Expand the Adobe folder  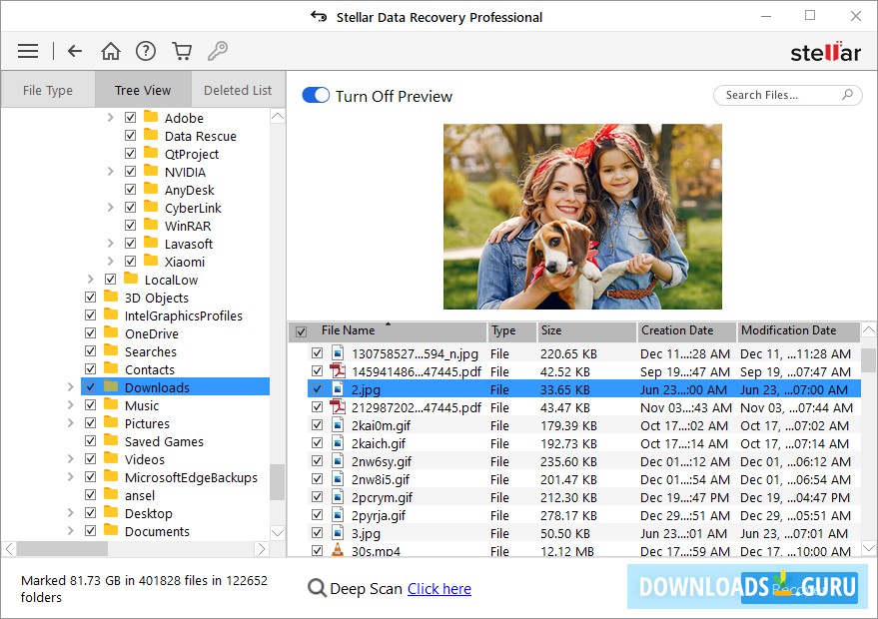coord(113,117)
